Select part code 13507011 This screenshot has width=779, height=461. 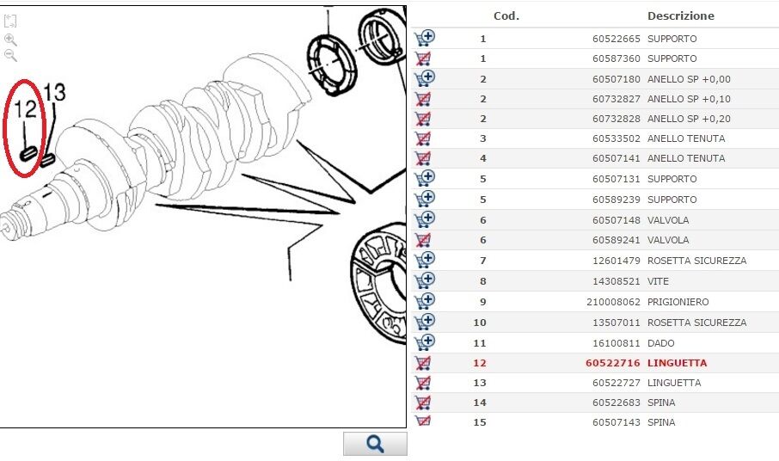point(616,323)
